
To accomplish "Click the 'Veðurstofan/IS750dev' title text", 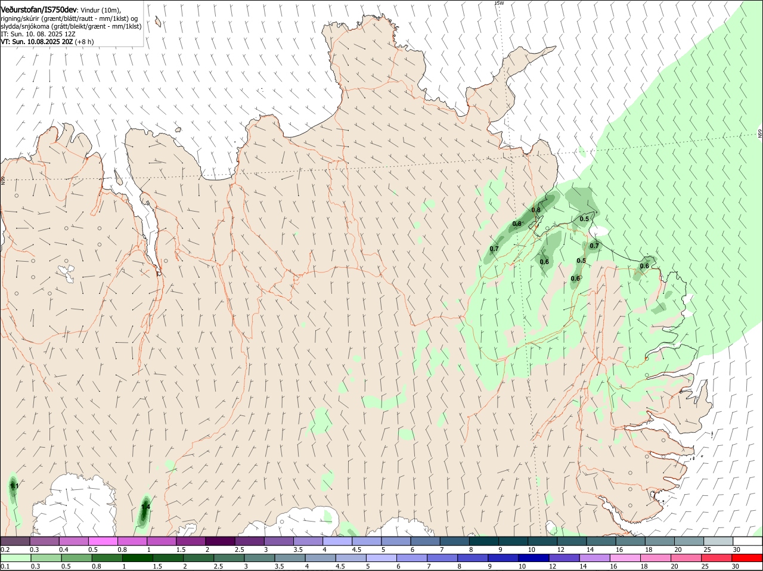I will [x=39, y=10].
